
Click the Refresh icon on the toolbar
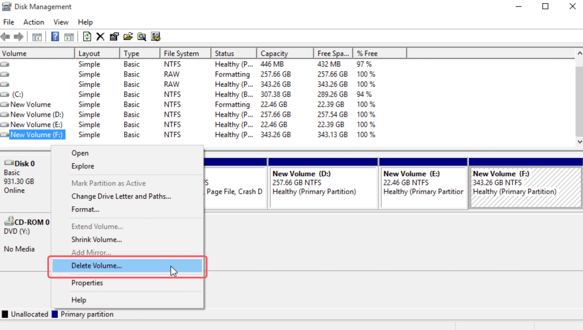tap(87, 36)
